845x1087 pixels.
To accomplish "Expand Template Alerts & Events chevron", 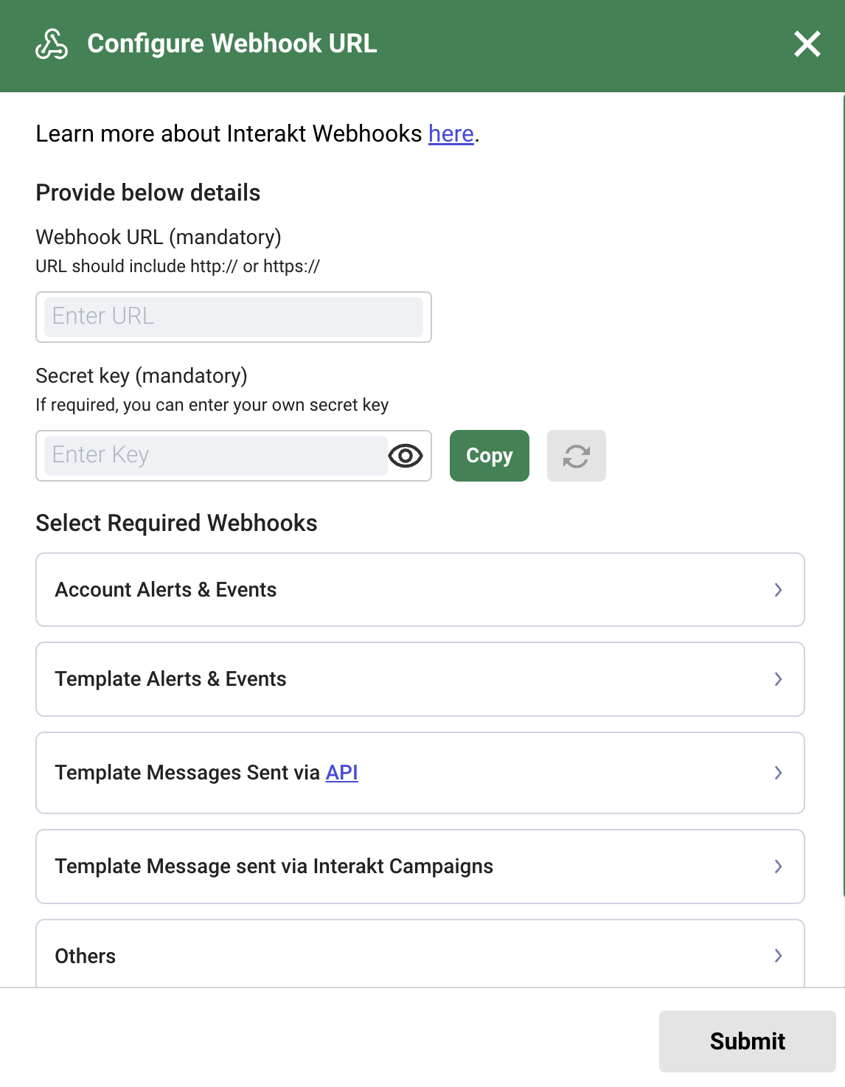I will [778, 679].
